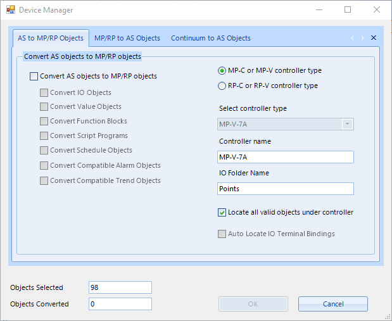Tick Convert Compatible Trend Objects checkbox

pyautogui.click(x=44, y=180)
